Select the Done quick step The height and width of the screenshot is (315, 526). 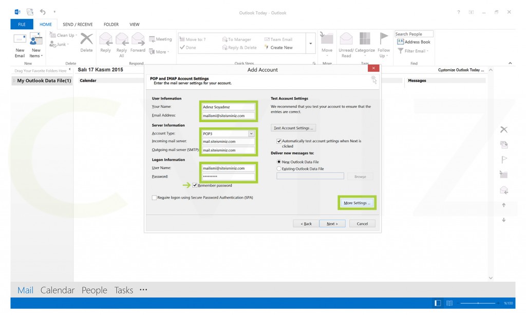pyautogui.click(x=188, y=48)
